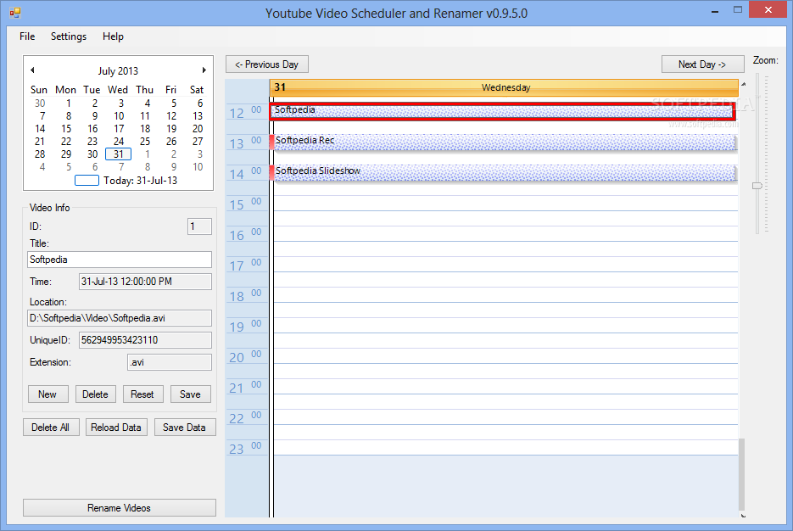Select July 12 in the calendar

tap(171, 116)
